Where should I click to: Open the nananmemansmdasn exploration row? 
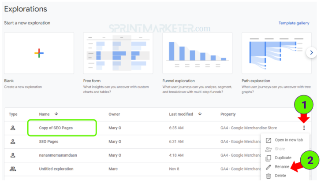tap(60, 155)
